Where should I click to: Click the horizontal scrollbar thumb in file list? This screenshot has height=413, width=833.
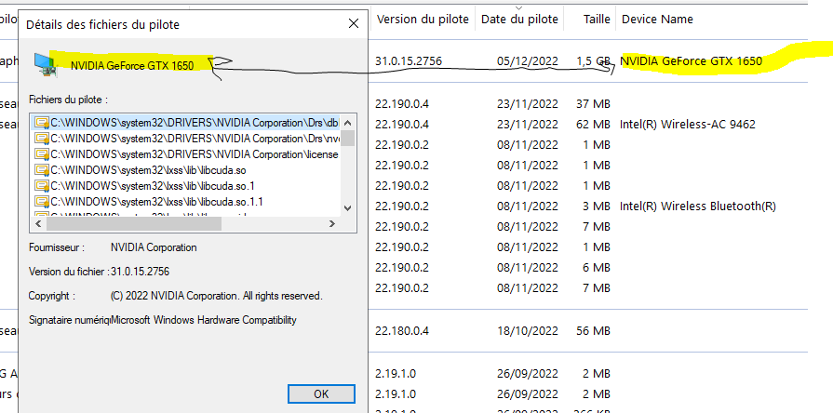tap(133, 224)
